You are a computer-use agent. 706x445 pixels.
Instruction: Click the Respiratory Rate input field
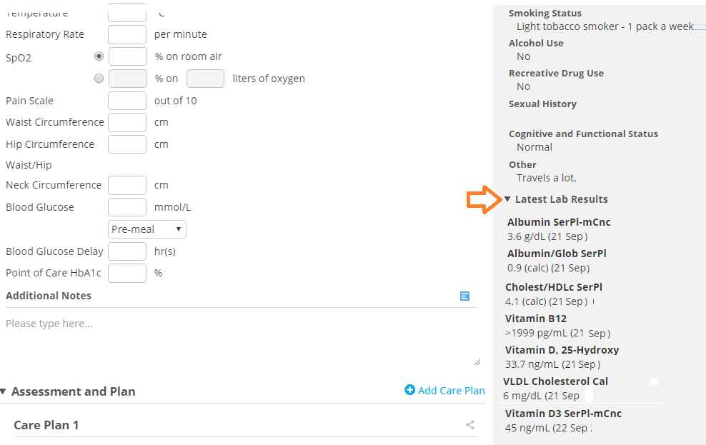click(x=127, y=35)
